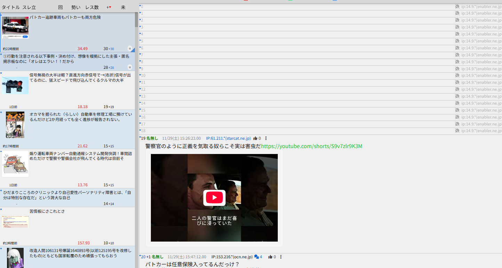Screen dimensions: 502x268
Task: Open thread 苦情板にさこれとさ
Action: point(47,211)
